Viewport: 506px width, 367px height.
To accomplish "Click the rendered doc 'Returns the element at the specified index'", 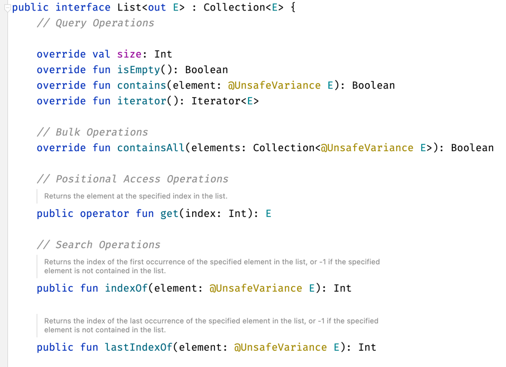I will click(x=136, y=196).
